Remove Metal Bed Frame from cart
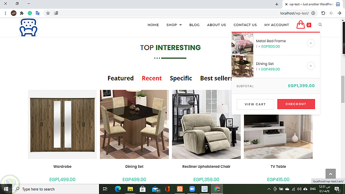 click(311, 43)
